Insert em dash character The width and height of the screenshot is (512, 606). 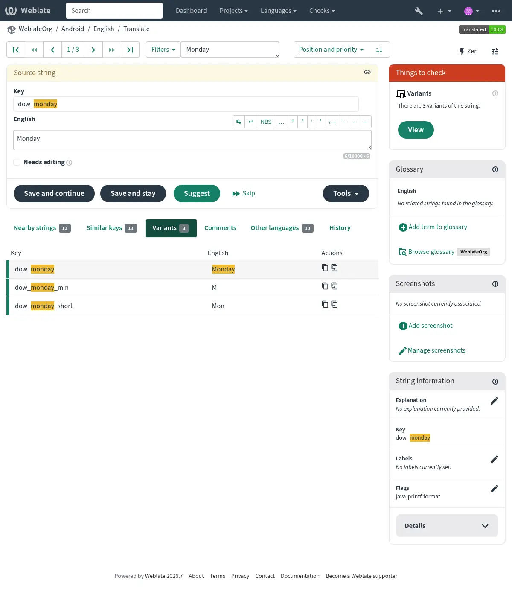coord(365,122)
